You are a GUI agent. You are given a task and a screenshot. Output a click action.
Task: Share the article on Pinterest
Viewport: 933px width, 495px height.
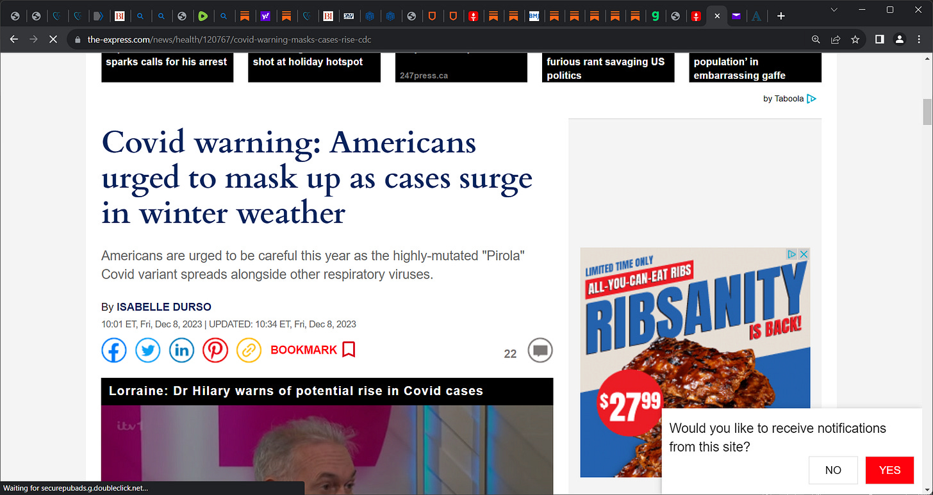click(x=215, y=350)
